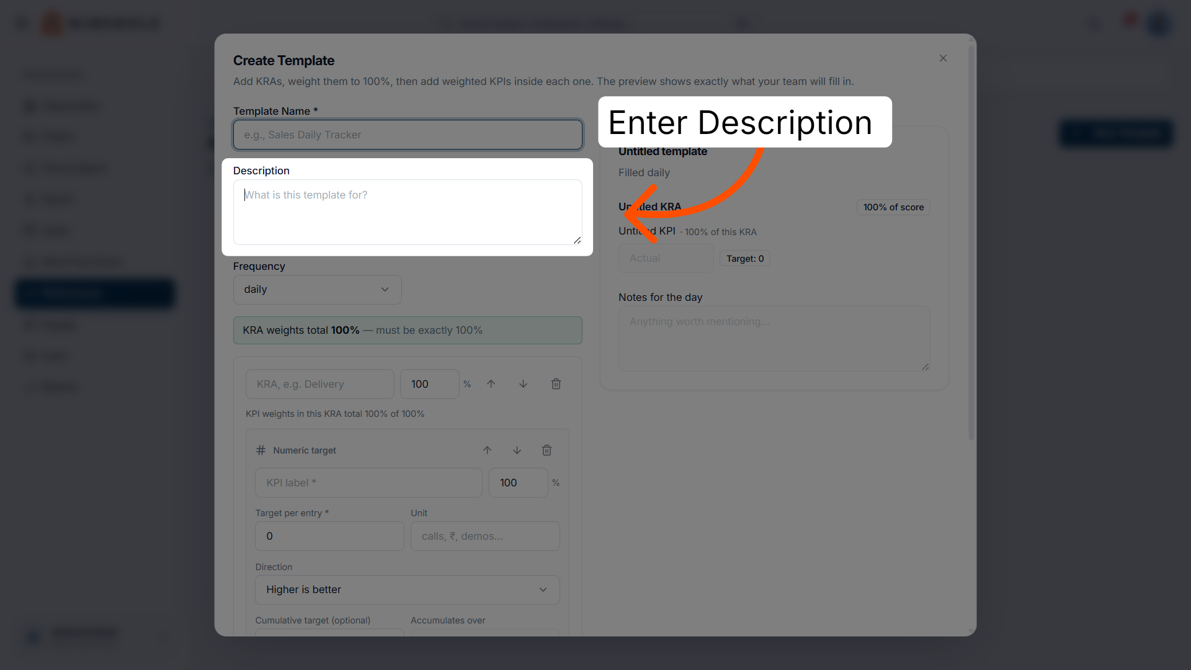The height and width of the screenshot is (670, 1191).
Task: Click the Actual field in the preview
Action: tap(666, 258)
